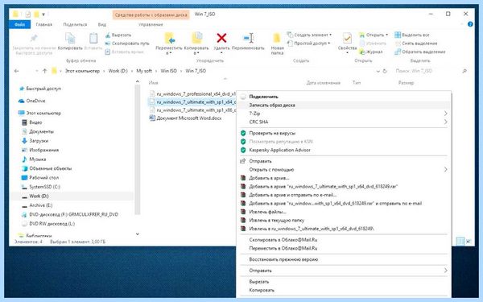The width and height of the screenshot is (483, 302).
Task: Switch to the View (Вид) tab
Action: [102, 24]
